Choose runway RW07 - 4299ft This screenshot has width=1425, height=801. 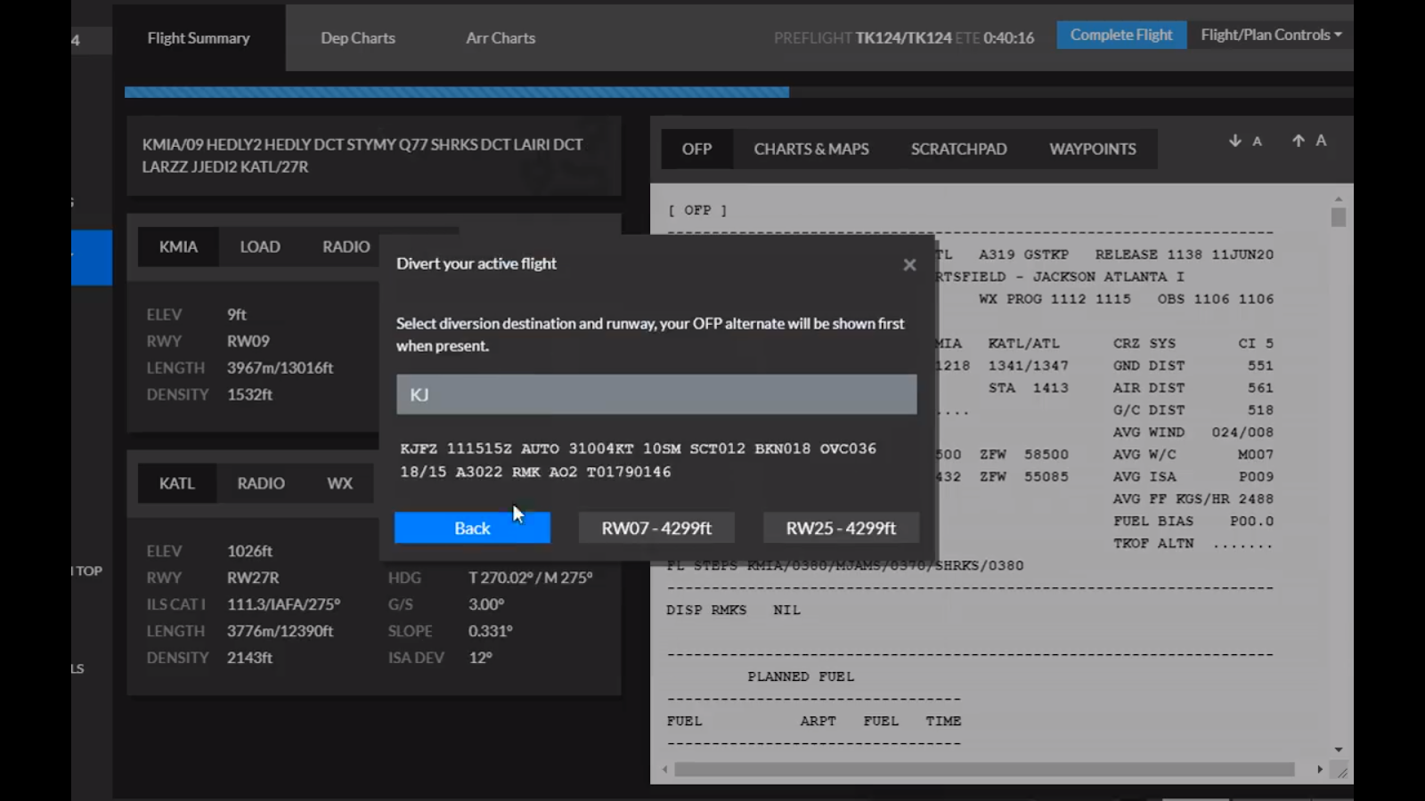656,528
